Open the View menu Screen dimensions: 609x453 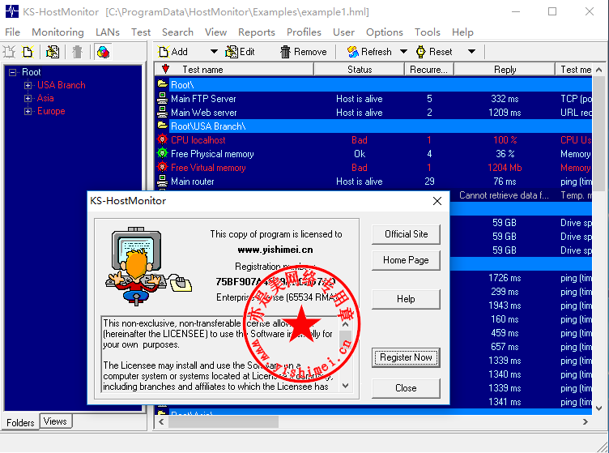[x=215, y=32]
